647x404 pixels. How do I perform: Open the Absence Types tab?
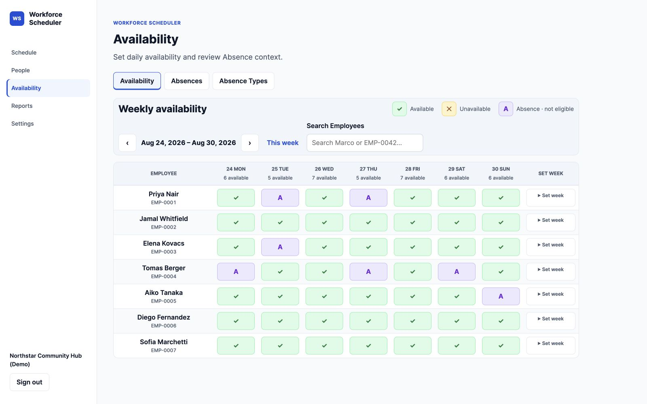[243, 81]
